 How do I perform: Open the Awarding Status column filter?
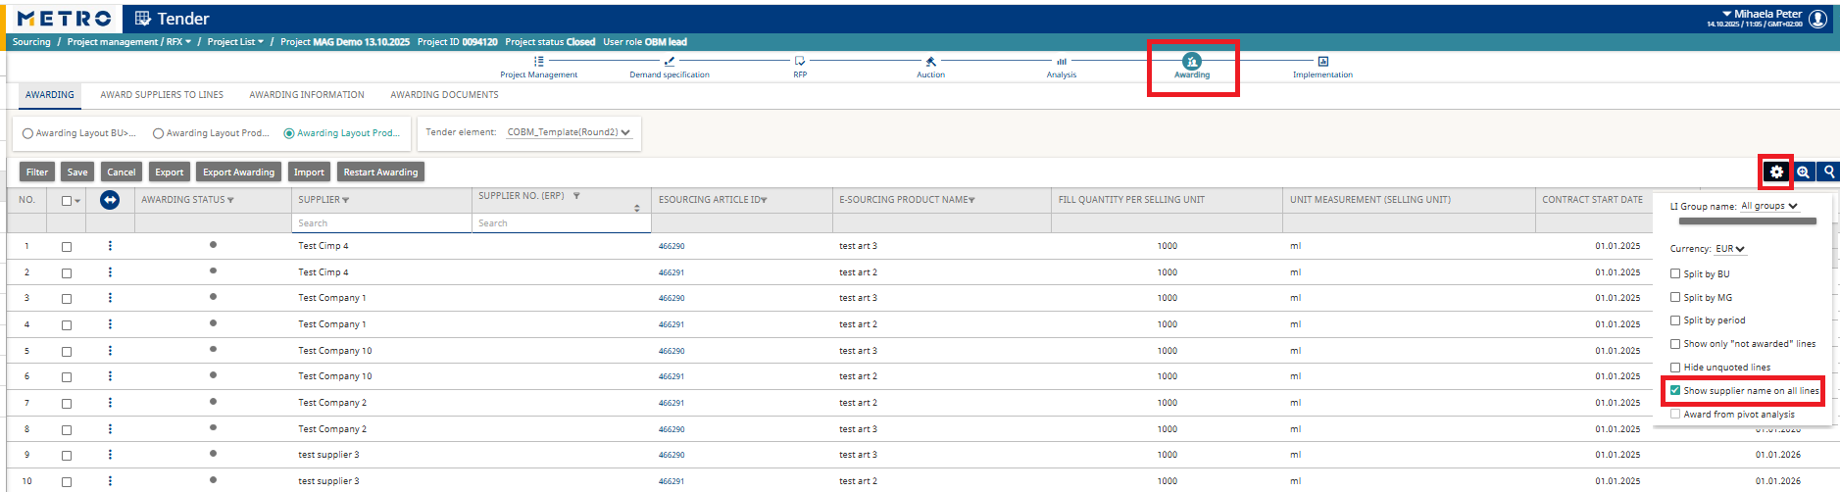point(230,200)
